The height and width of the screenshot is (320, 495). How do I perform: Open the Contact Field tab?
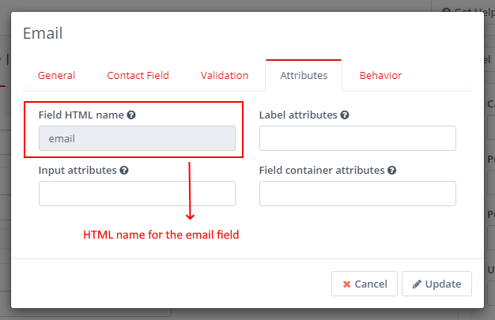(x=138, y=76)
